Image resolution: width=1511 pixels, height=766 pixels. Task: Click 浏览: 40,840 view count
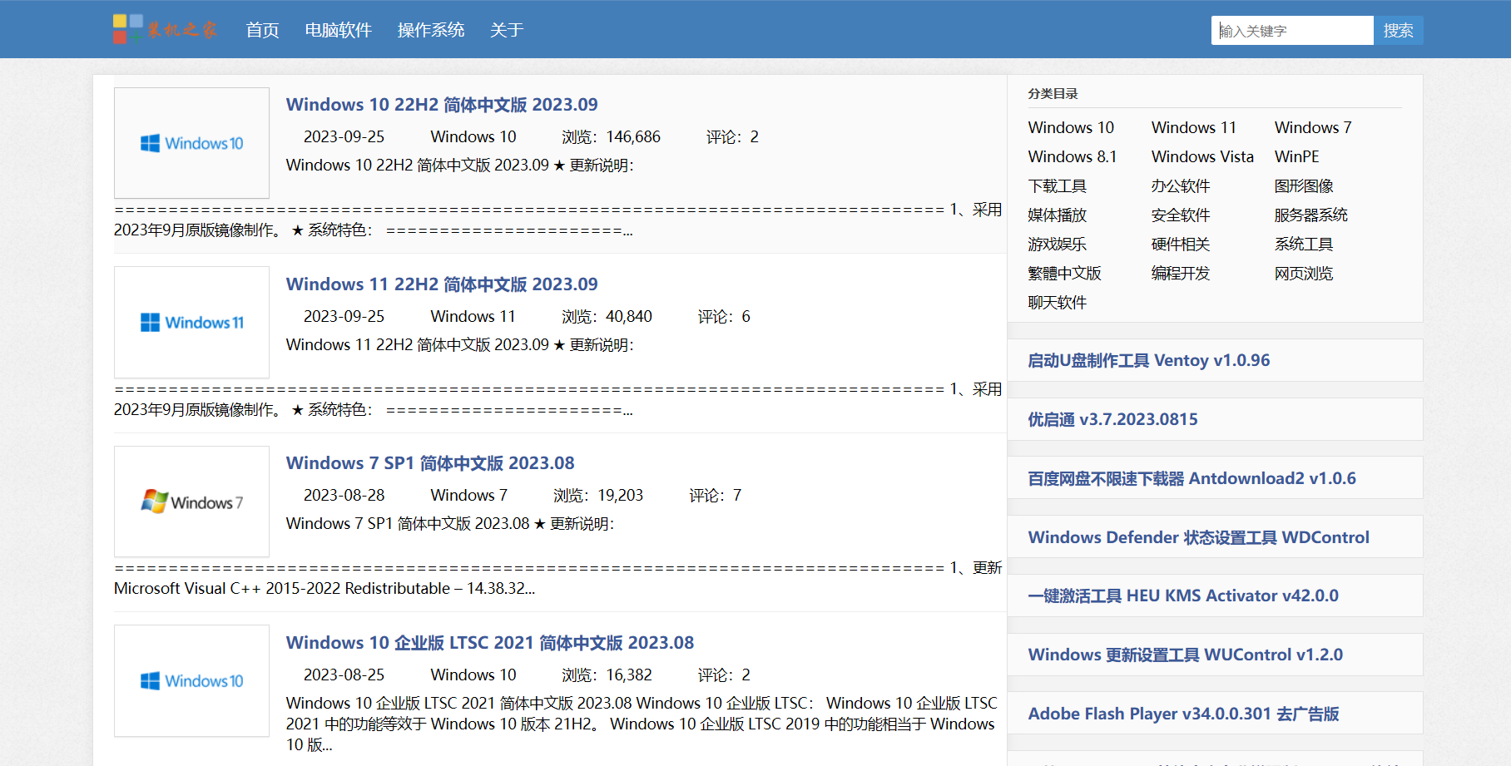coord(607,316)
